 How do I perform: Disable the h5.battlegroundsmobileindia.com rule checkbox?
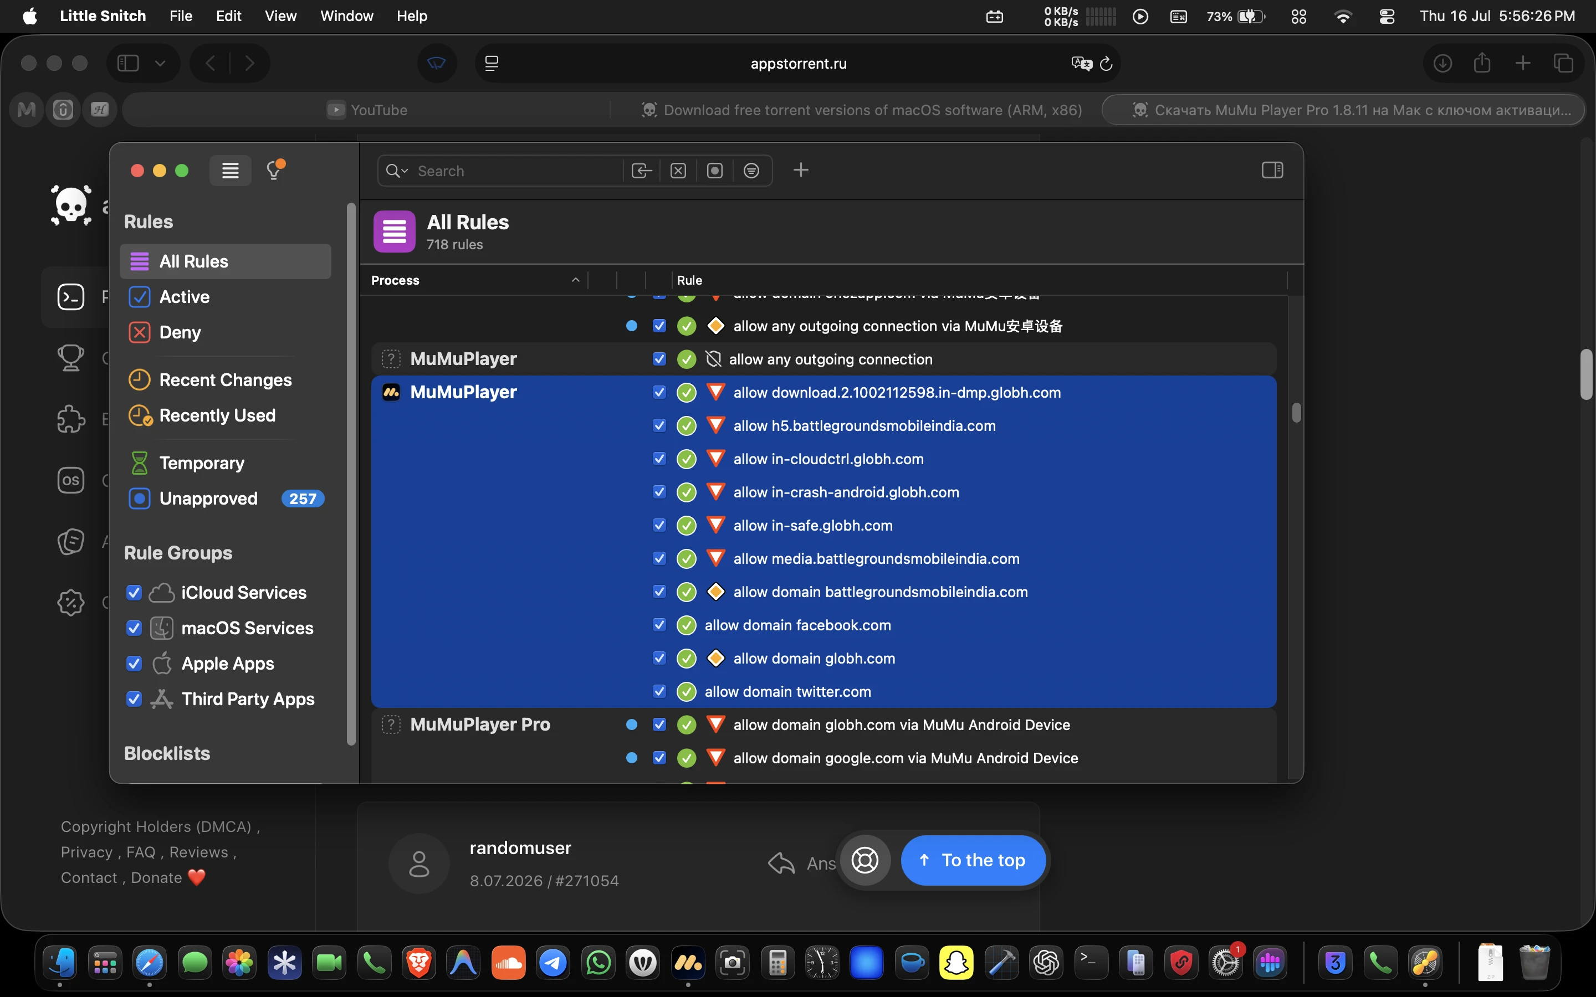[x=659, y=425]
